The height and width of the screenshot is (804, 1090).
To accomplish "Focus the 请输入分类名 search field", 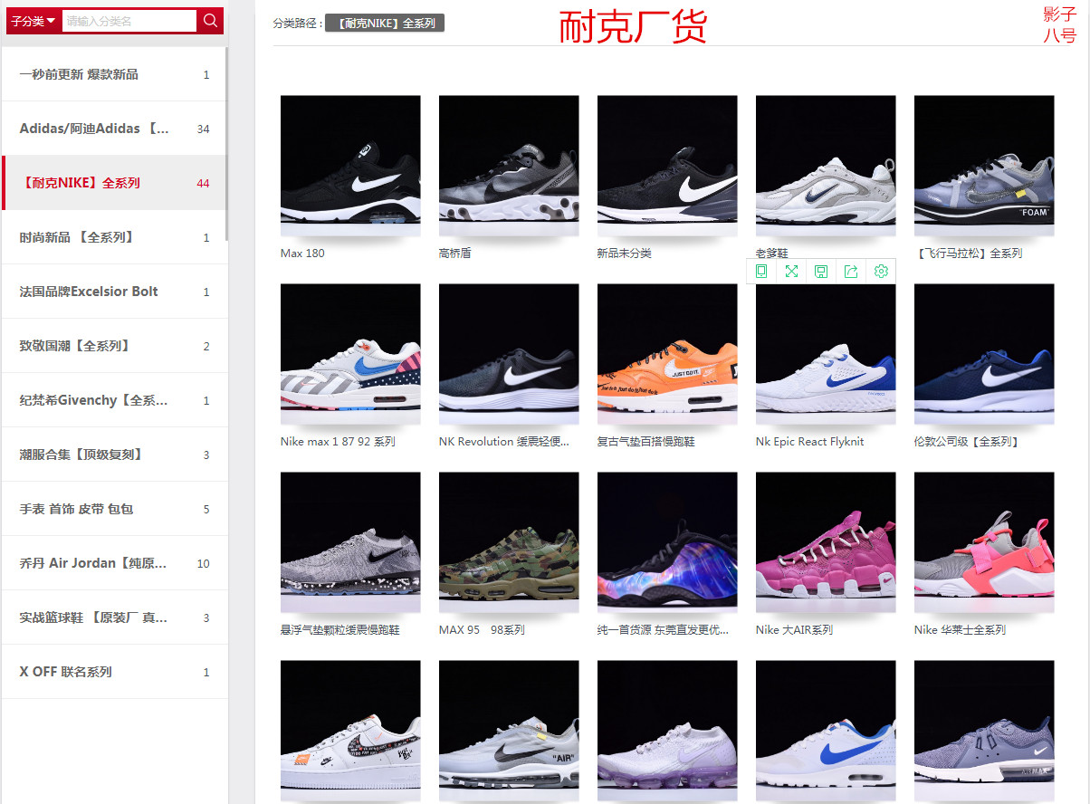I will [129, 21].
